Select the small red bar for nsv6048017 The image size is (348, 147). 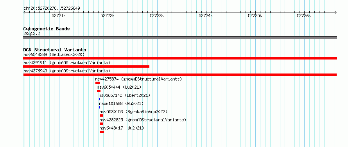(102, 132)
